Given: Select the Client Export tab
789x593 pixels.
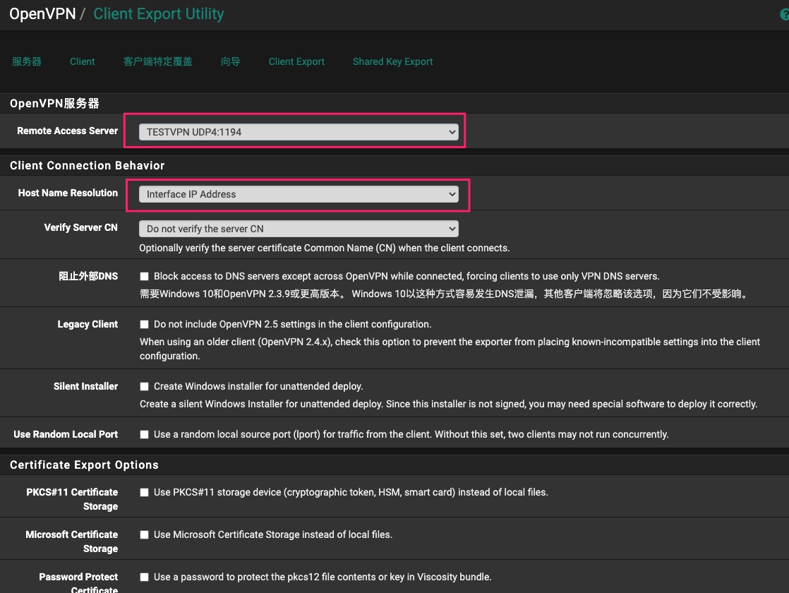Looking at the screenshot, I should (296, 62).
